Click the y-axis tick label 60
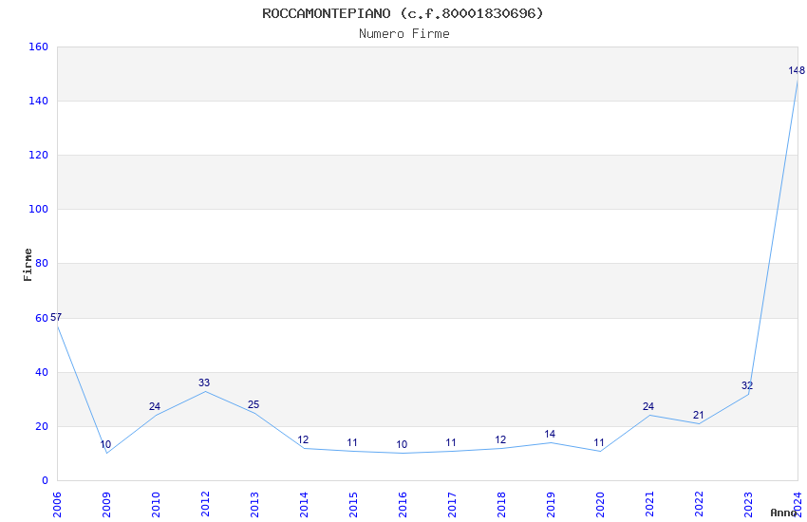Viewport: 807px width, 522px height. pyautogui.click(x=42, y=318)
